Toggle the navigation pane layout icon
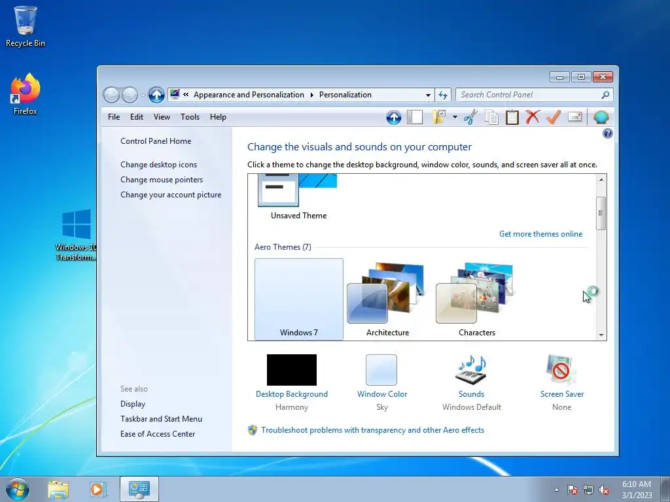 [414, 117]
